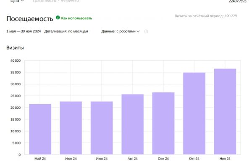Screen dimensions: 252x168
Task: Click the '25 000' axis label
Action: (x=16, y=96)
